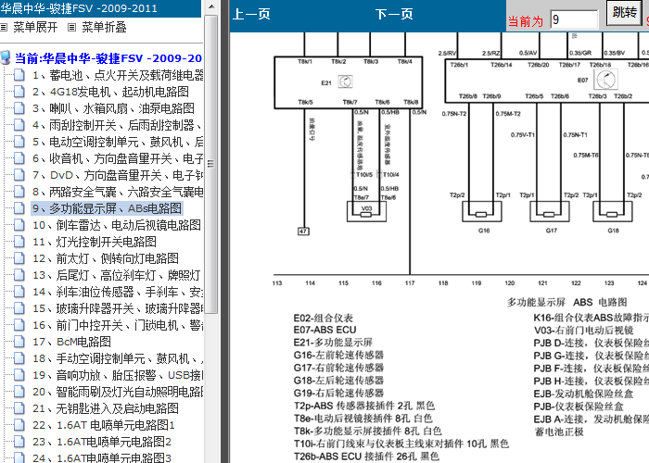Click diagram title 多功能显示屏 ABS 电路图
Viewport: 649px width, 463px height.
tap(566, 303)
